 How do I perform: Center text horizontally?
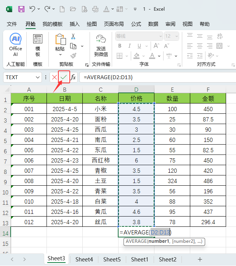pos(200,46)
